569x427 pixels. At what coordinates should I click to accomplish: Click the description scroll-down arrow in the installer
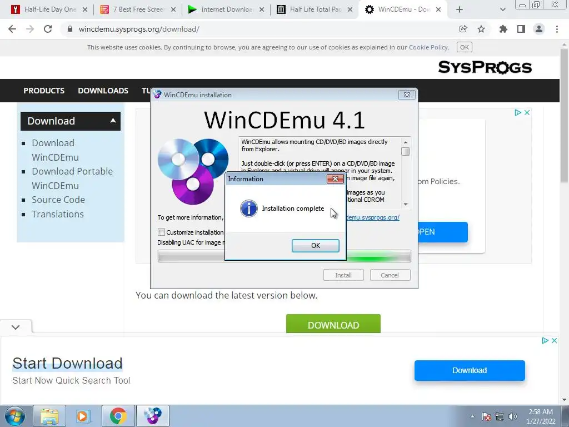click(406, 204)
